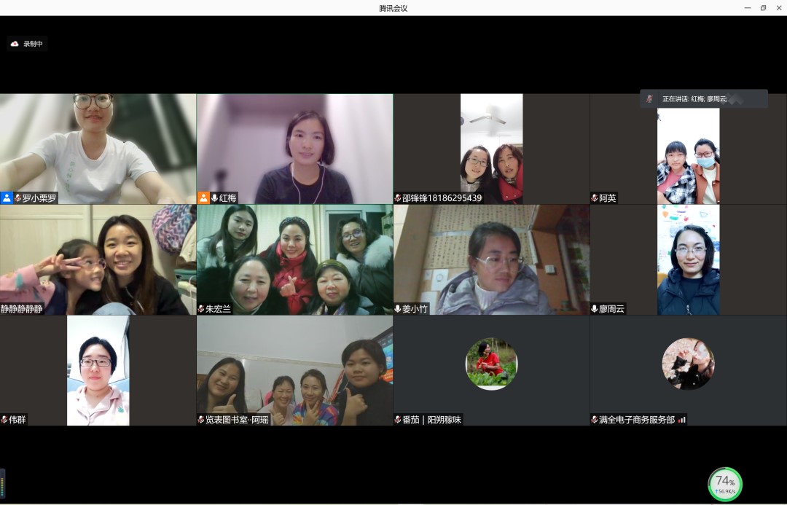The image size is (787, 505).
Task: Click the muted mic icon beside 朱宏兰
Action: [201, 309]
